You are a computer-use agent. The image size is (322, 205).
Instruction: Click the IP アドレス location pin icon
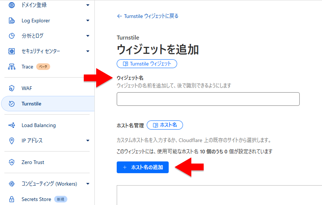(x=12, y=141)
